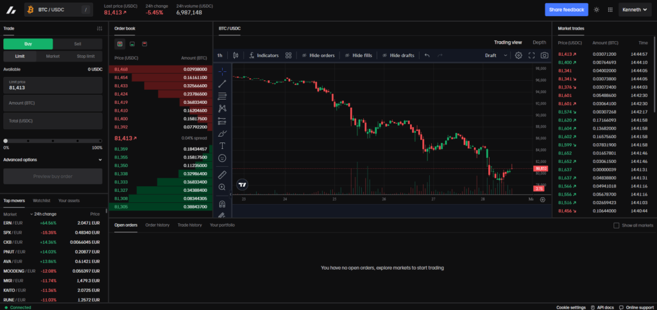Click the Share feedback button
This screenshot has width=657, height=310.
click(x=567, y=10)
